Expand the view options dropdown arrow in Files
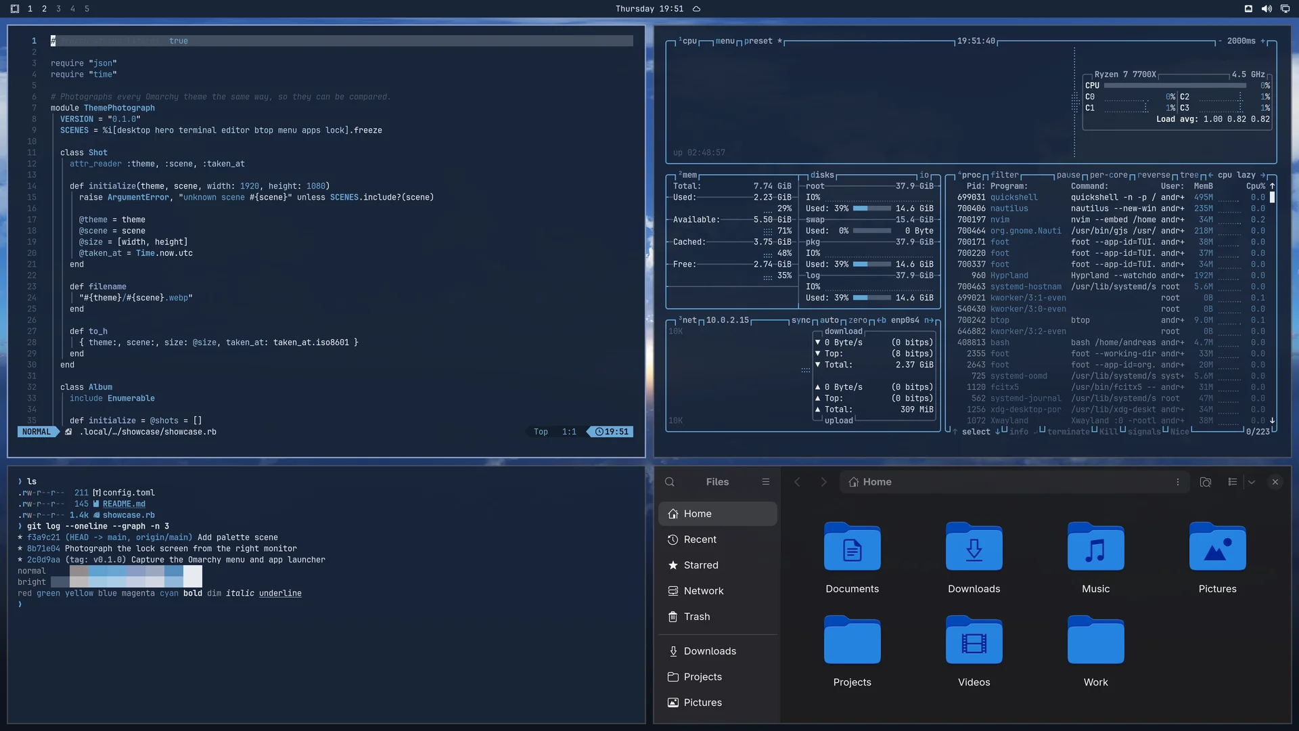Viewport: 1299px width, 731px height. (x=1252, y=482)
